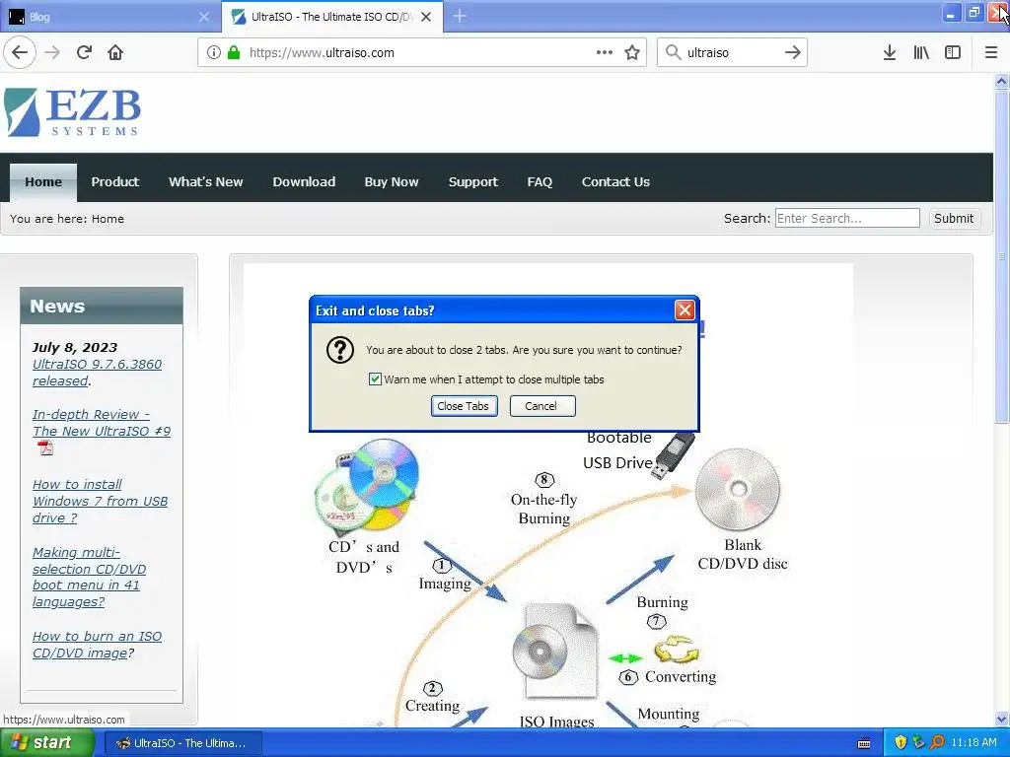
Task: Select the UltraISO browser tab
Action: (x=332, y=17)
